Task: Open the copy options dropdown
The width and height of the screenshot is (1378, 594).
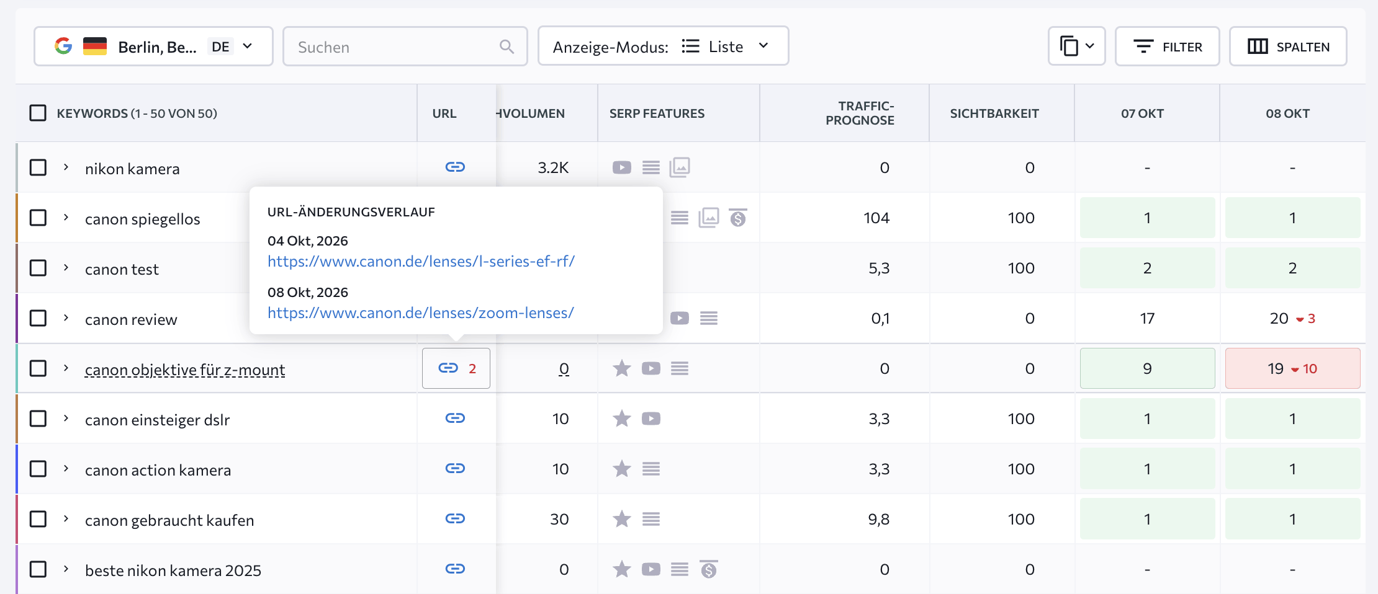Action: 1076,47
